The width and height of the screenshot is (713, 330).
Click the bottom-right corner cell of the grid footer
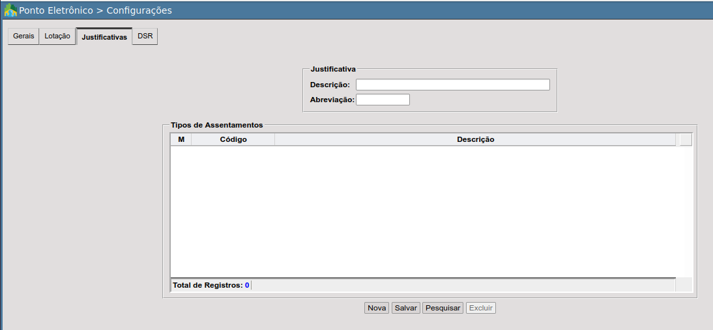click(684, 285)
